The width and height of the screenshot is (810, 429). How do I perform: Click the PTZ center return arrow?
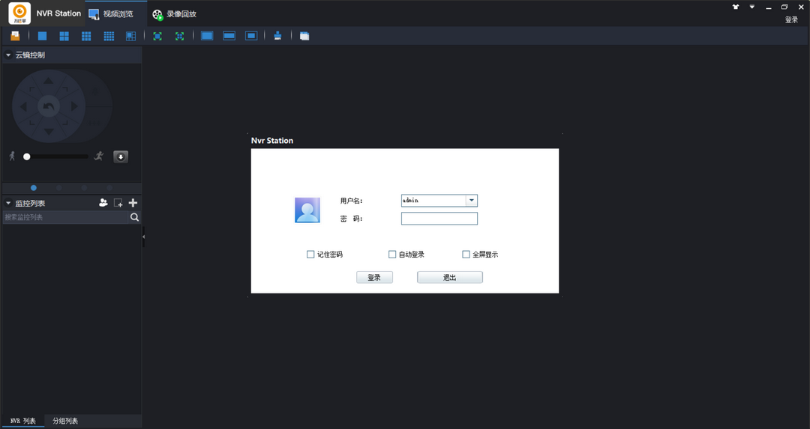coord(49,106)
